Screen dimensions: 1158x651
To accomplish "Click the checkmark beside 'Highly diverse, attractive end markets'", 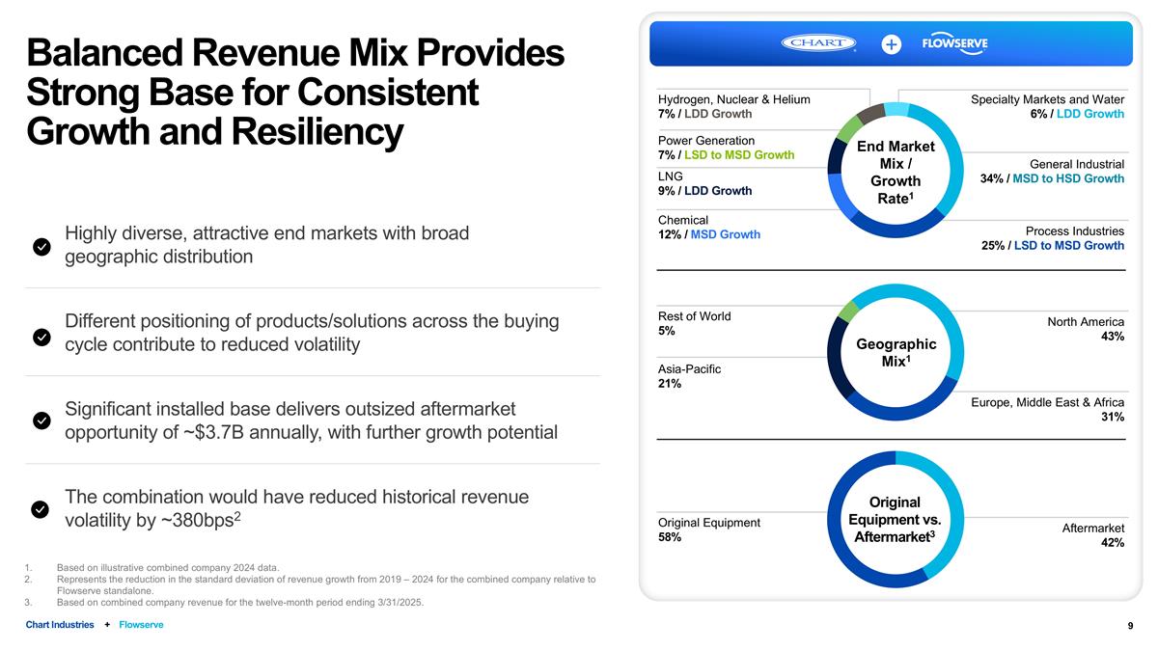I will 41,247.
